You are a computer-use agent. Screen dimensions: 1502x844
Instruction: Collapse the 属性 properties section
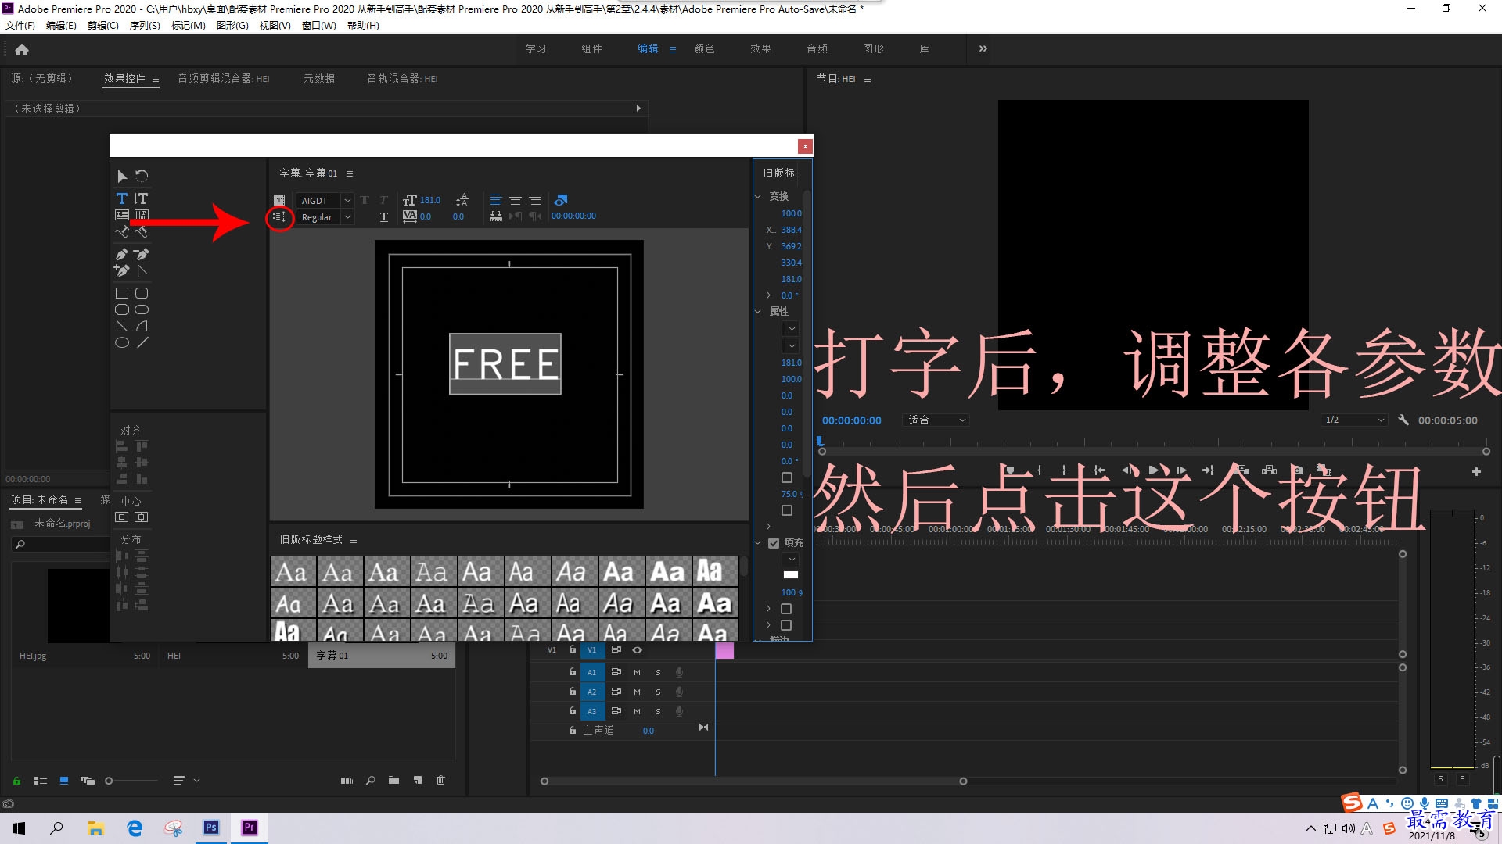click(x=758, y=311)
